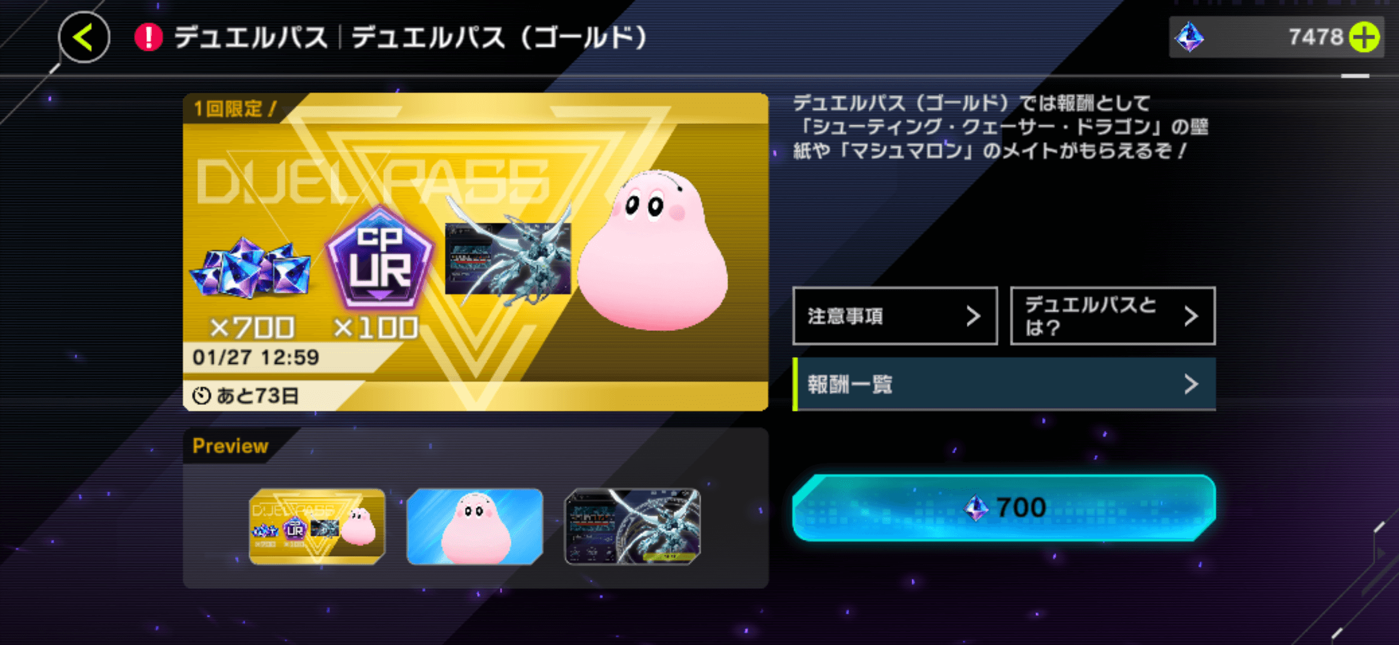Tap the pink Marshmallon mate on banner
Viewport: 1399px width, 645px height.
point(653,250)
